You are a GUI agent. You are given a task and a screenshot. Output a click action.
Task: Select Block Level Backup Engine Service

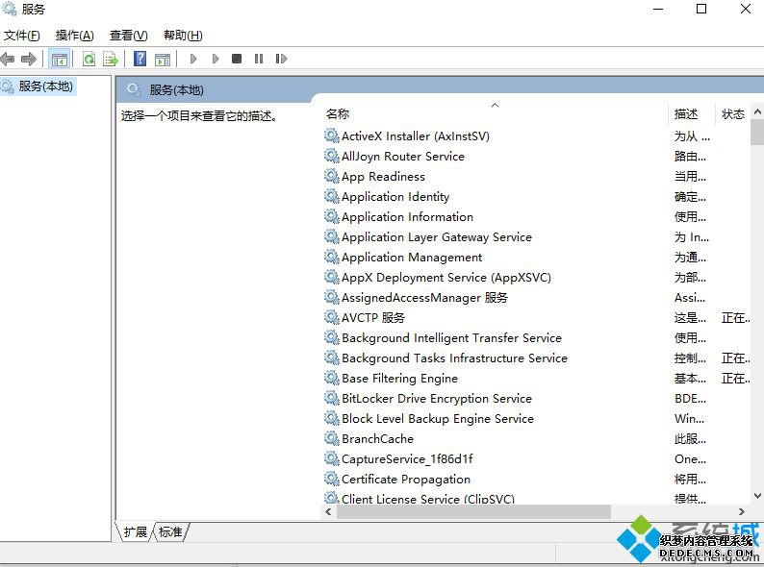click(x=438, y=419)
